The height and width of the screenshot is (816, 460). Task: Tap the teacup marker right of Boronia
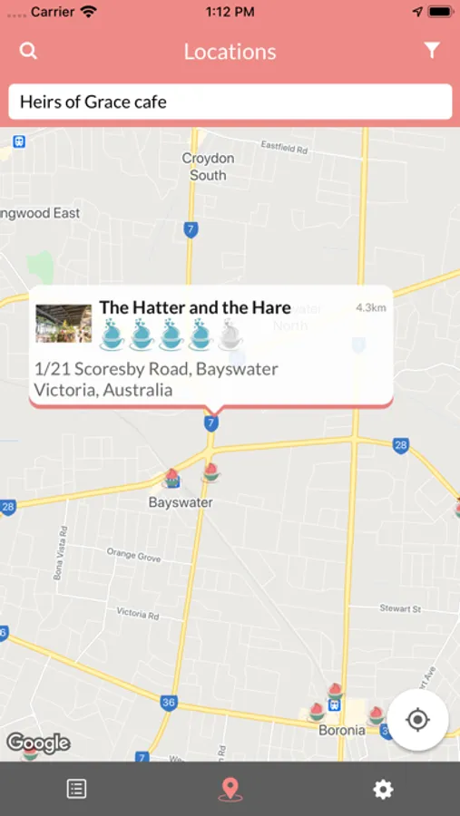point(377,715)
